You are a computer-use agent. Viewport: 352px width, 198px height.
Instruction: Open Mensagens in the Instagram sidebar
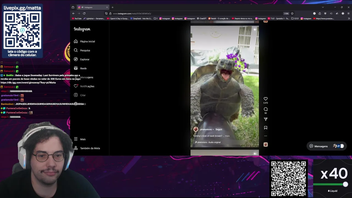tap(84, 77)
